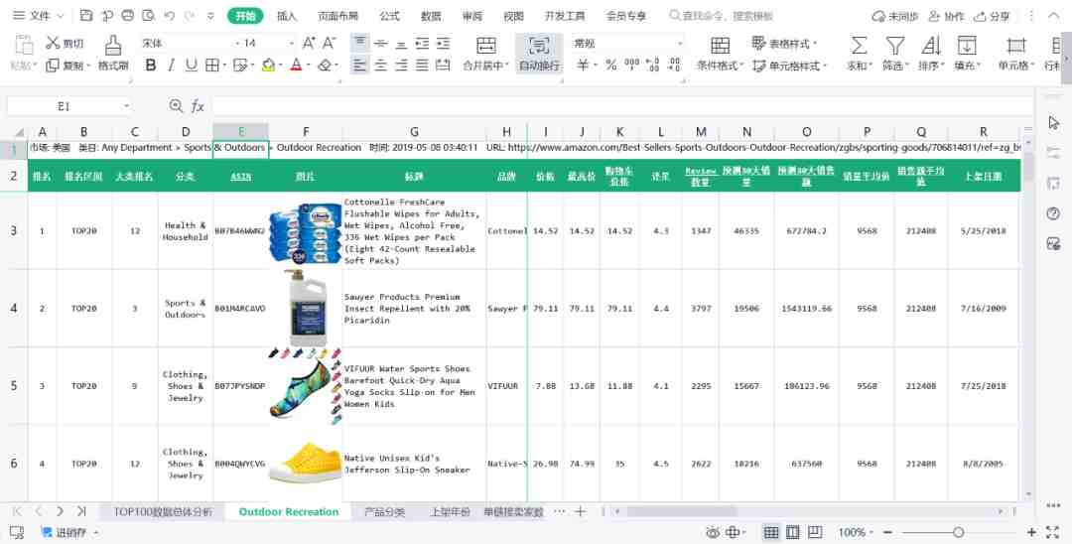
Task: Click the Sort (排序) icon
Action: (930, 46)
